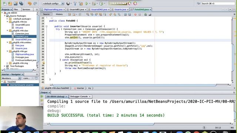Select the 08-RRHH (debug) output tab
Image resolution: width=237 pixels, height=133 pixels.
(56, 96)
